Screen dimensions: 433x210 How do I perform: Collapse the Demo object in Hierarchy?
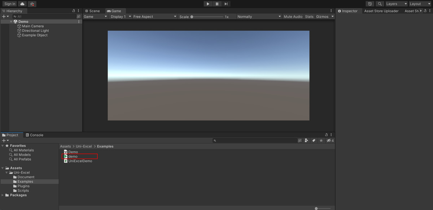click(x=11, y=21)
